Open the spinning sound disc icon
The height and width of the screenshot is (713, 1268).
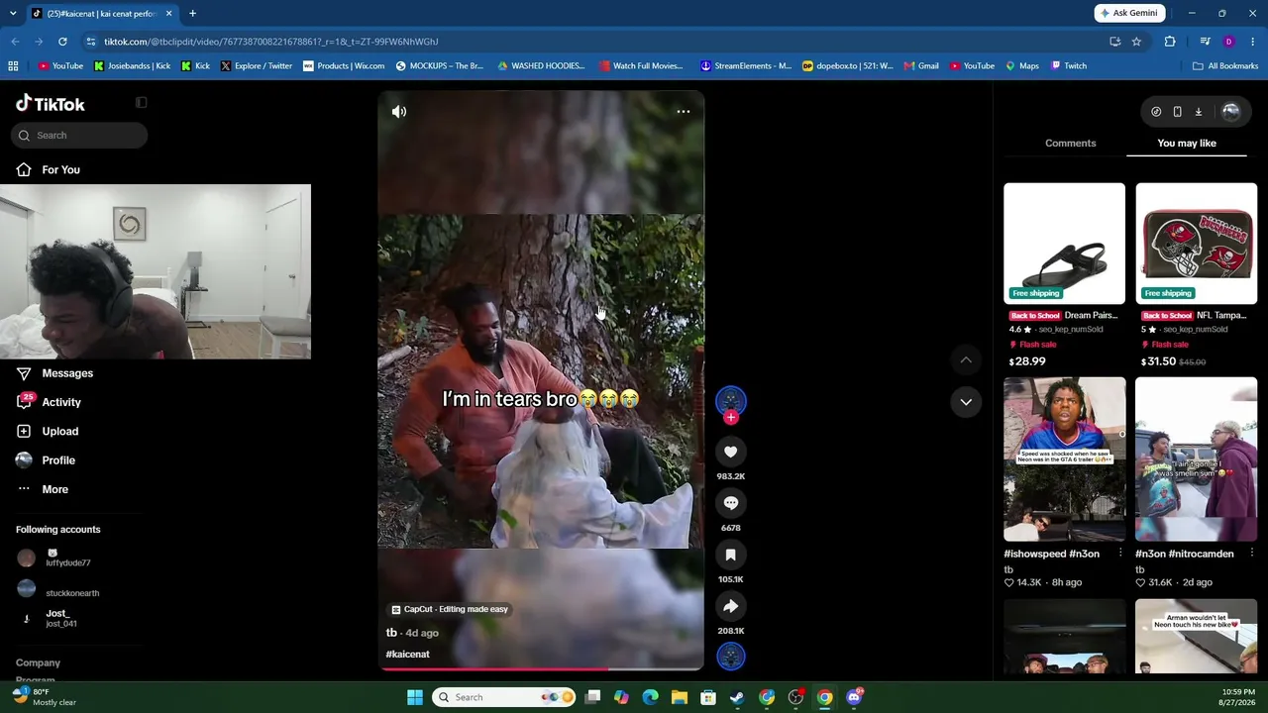pyautogui.click(x=731, y=656)
